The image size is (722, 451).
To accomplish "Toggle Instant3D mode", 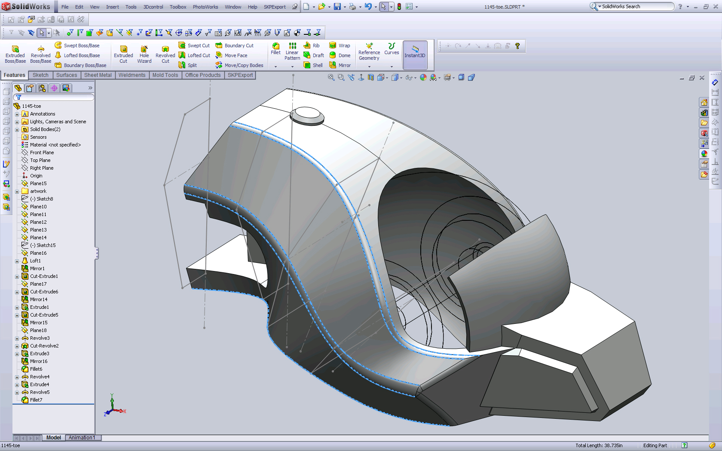I will 415,55.
